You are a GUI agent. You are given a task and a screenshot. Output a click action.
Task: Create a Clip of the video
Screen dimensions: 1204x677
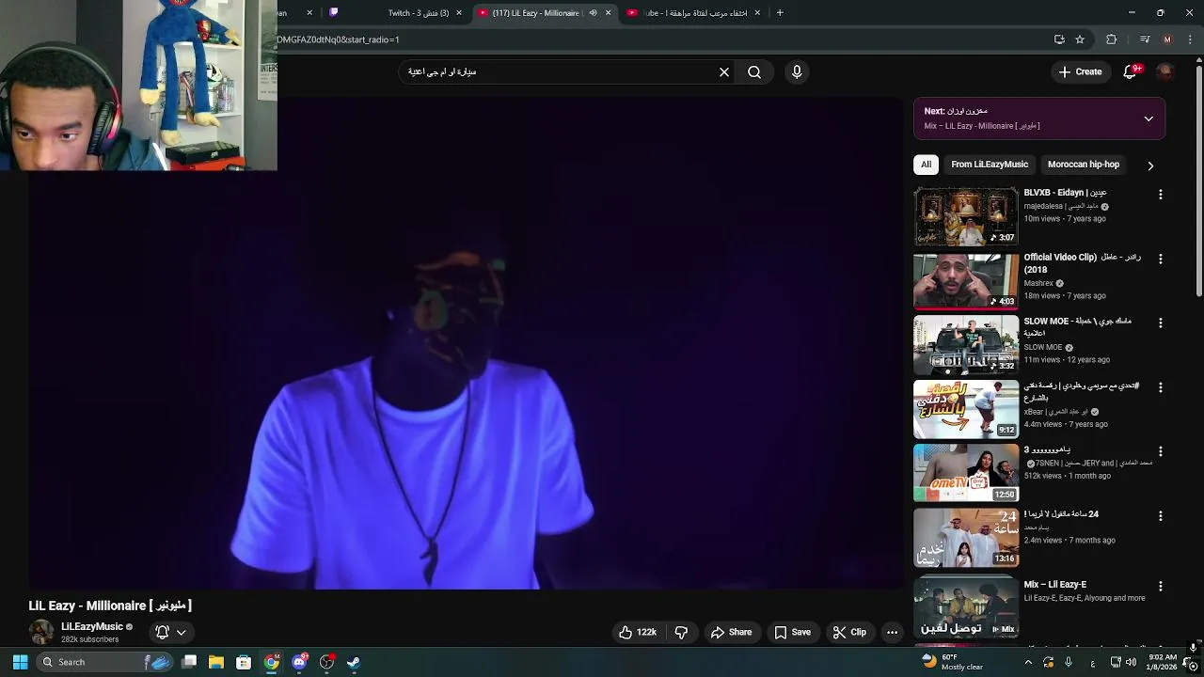849,632
